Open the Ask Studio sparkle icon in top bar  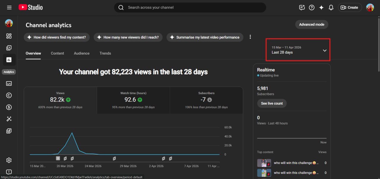(321, 8)
